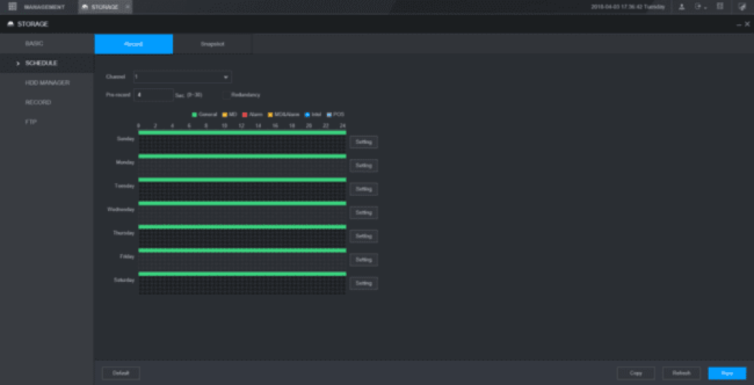Click the date and time display
Screen dimensions: 754x385
628,7
